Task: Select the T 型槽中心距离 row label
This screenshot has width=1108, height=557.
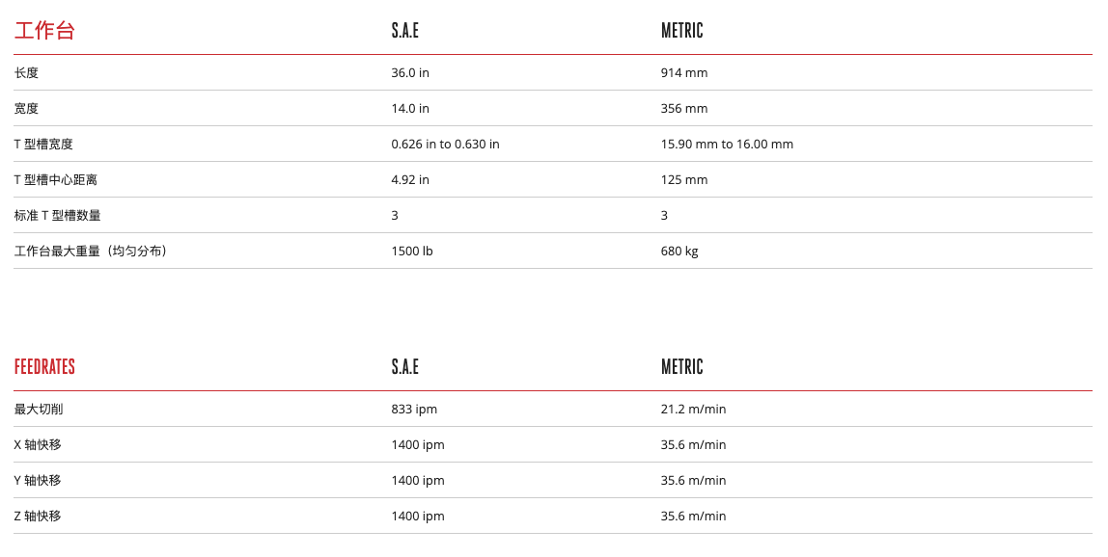Action: [x=55, y=180]
